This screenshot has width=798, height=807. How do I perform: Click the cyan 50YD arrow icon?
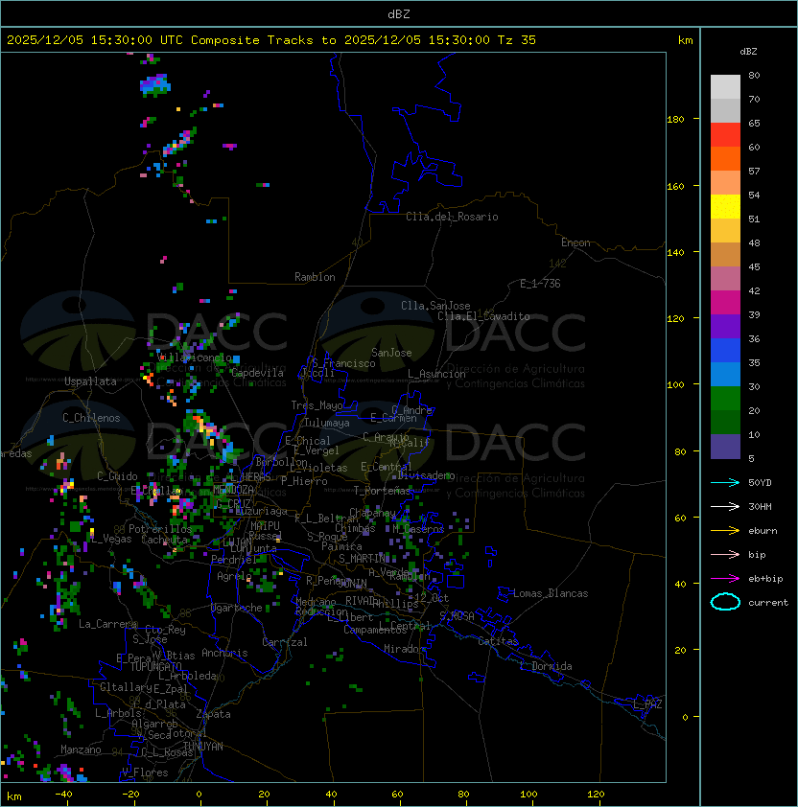pos(725,482)
